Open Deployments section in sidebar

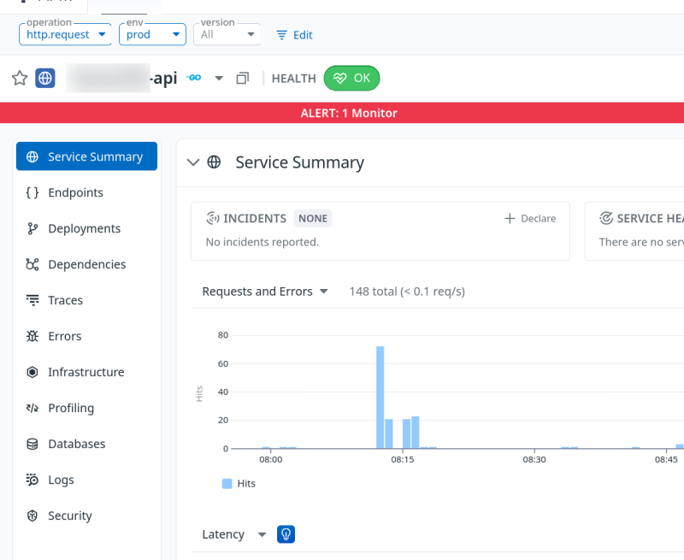tap(84, 228)
